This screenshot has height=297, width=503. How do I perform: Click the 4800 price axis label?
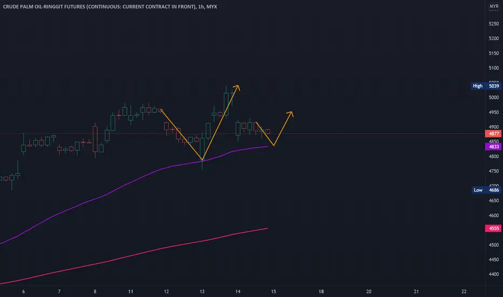[494, 157]
